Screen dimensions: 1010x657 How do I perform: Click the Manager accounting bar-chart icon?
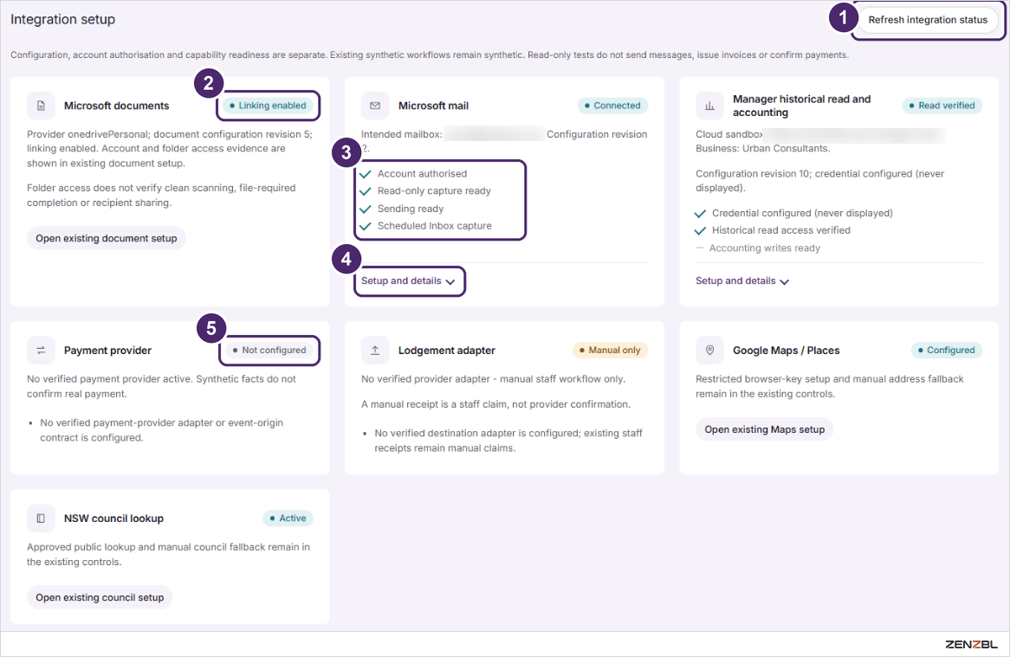(x=709, y=106)
